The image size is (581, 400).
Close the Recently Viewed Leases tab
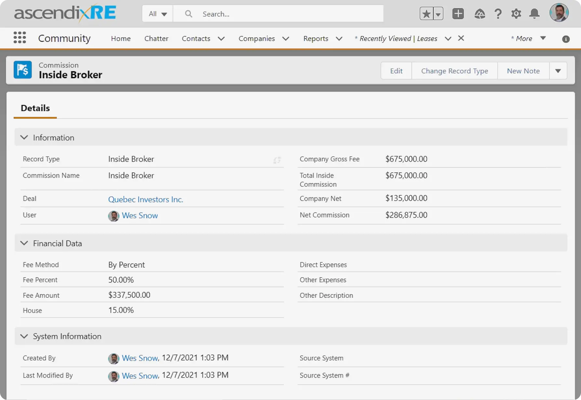pyautogui.click(x=461, y=38)
